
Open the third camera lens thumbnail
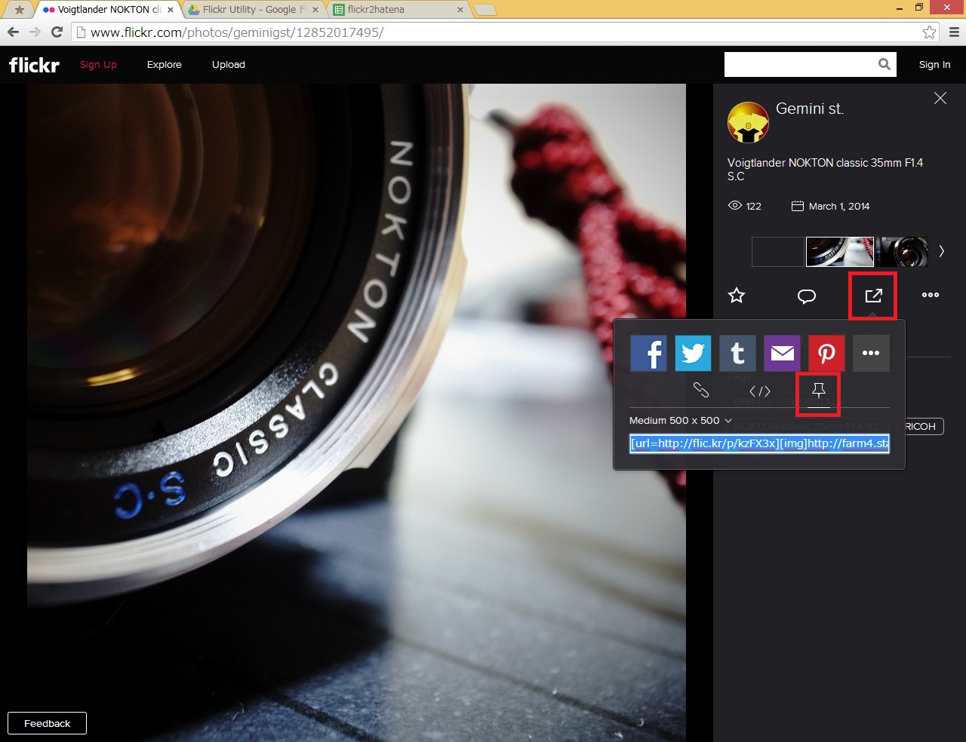click(x=902, y=252)
